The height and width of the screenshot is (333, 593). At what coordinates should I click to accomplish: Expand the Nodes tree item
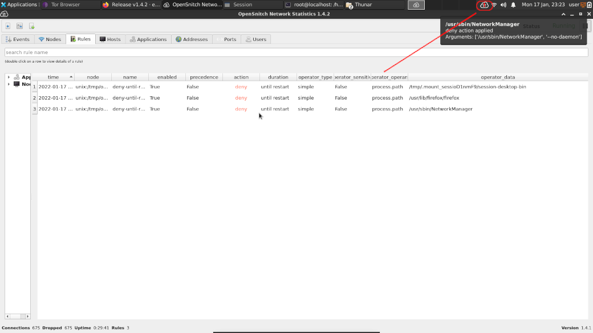[x=9, y=84]
